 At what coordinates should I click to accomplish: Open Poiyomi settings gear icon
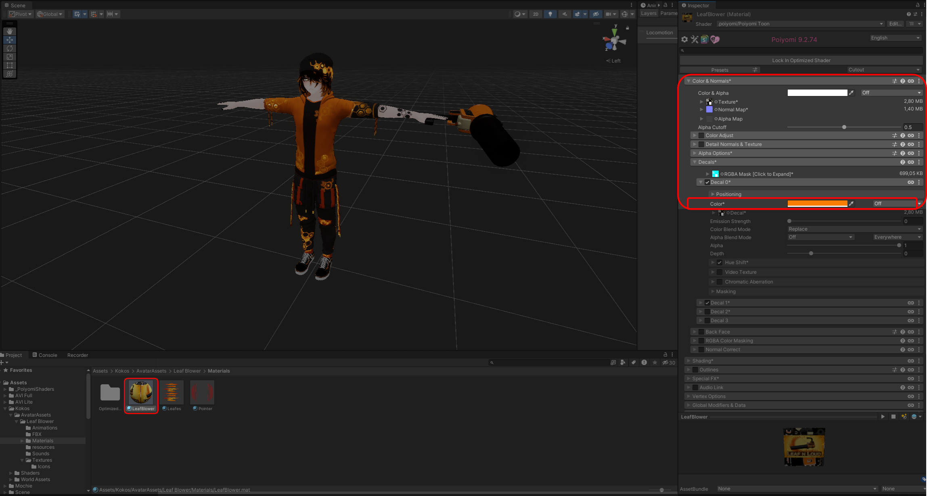pyautogui.click(x=684, y=40)
